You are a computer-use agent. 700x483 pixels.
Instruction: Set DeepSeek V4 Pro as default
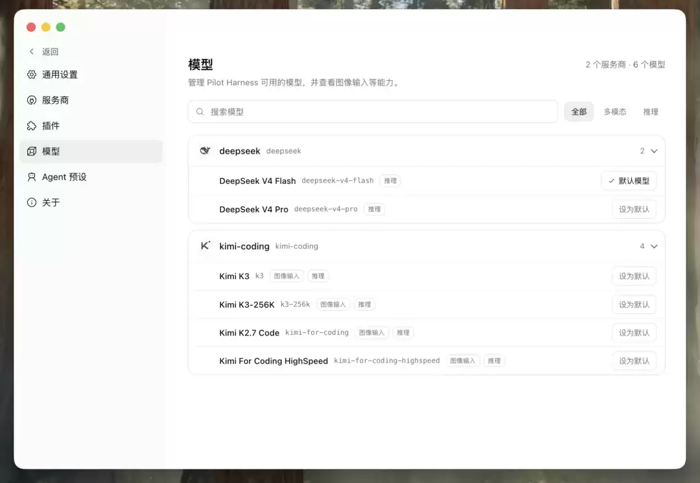pyautogui.click(x=634, y=209)
